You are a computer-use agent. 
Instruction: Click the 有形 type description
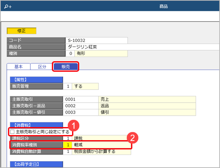(101, 54)
